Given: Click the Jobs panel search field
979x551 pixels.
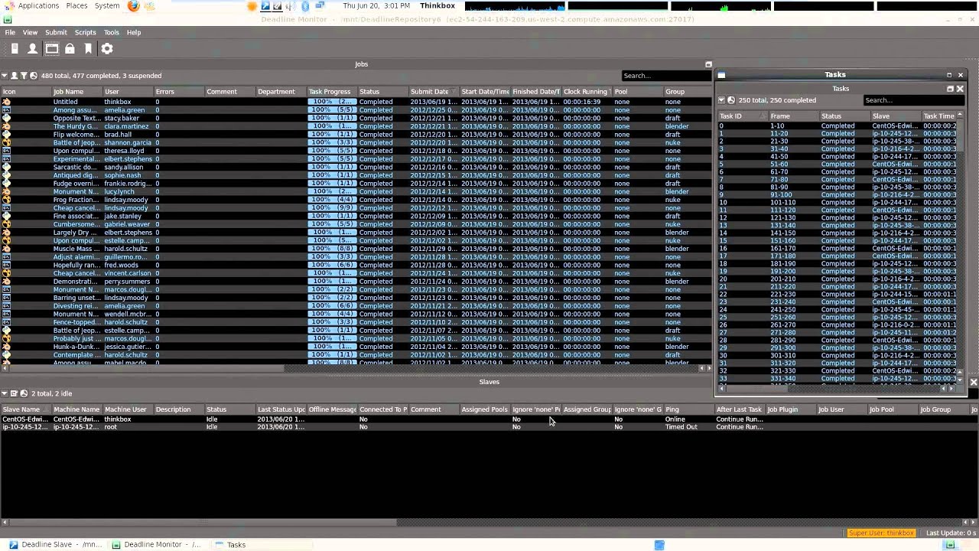Looking at the screenshot, I should tap(665, 76).
